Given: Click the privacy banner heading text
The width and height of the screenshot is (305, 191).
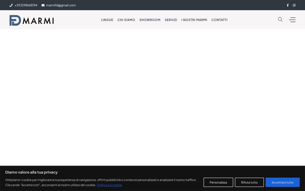Looking at the screenshot, I should tap(31, 172).
